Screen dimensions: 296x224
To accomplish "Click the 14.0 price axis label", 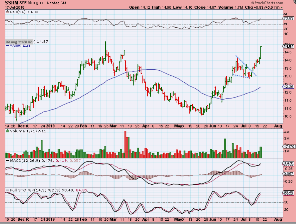I will click(288, 60).
